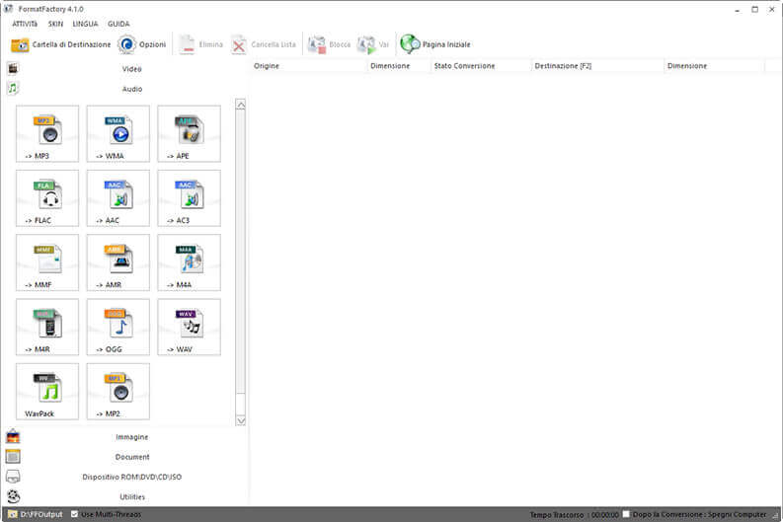This screenshot has height=522, width=783.
Task: Click the ROM device drive icon
Action: [x=13, y=477]
